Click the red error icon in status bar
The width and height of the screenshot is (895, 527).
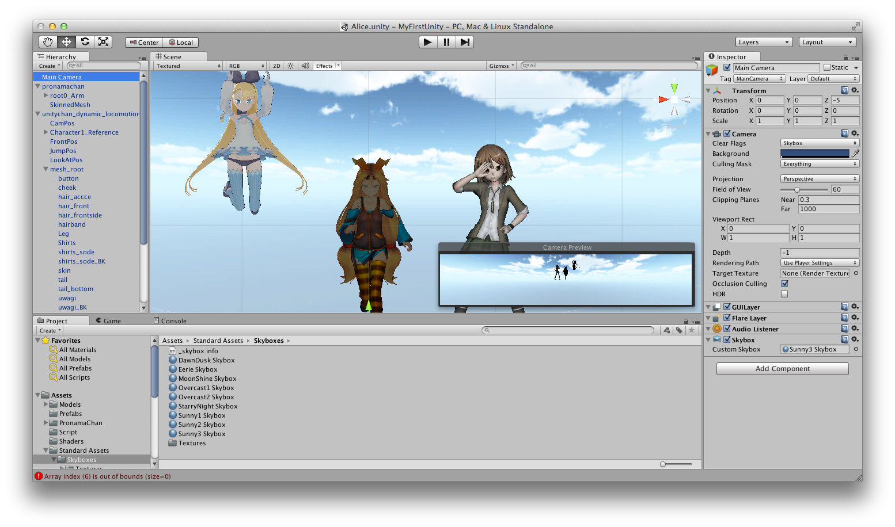39,476
